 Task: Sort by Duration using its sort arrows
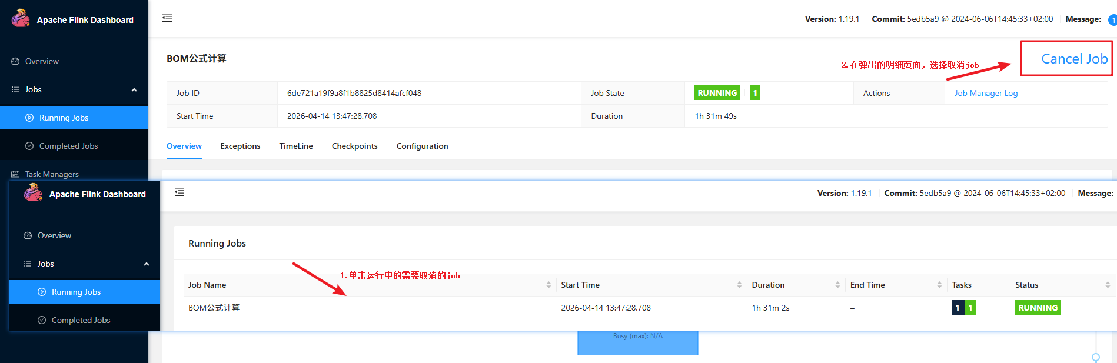pos(837,285)
